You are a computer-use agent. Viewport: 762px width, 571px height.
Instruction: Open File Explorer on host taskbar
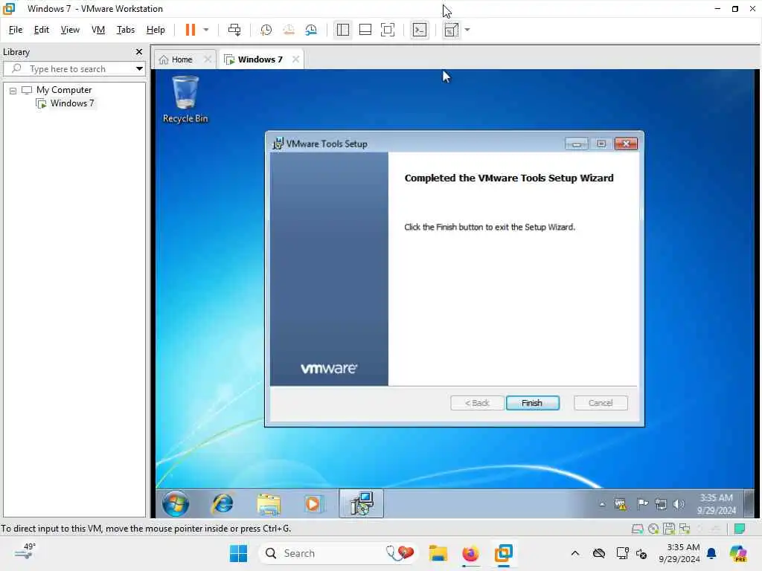438,553
